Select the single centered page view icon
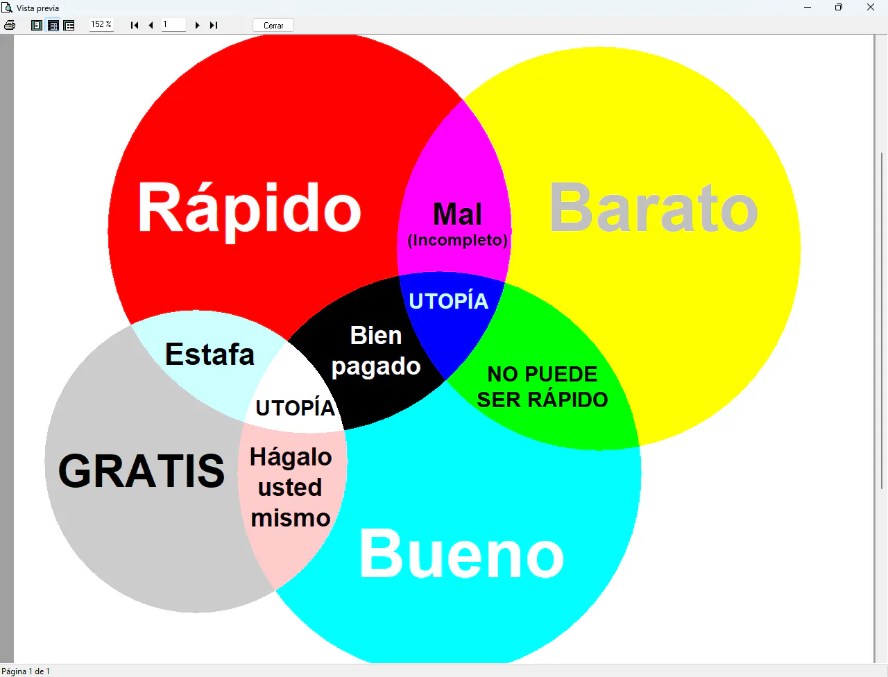Screen dimensions: 888x677 click(x=37, y=25)
